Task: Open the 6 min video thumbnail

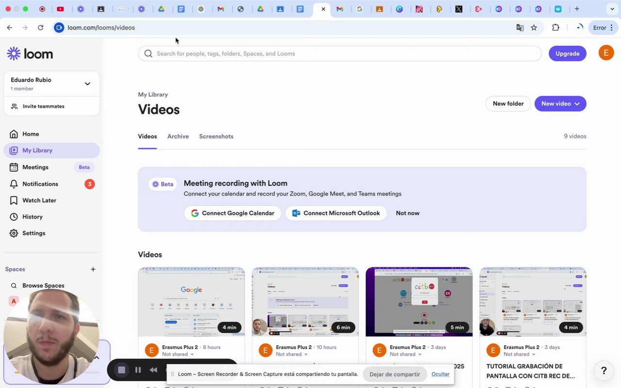Action: (x=305, y=302)
